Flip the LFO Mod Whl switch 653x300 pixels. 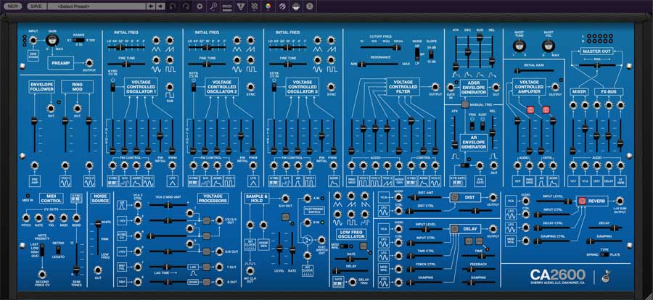pyautogui.click(x=344, y=246)
